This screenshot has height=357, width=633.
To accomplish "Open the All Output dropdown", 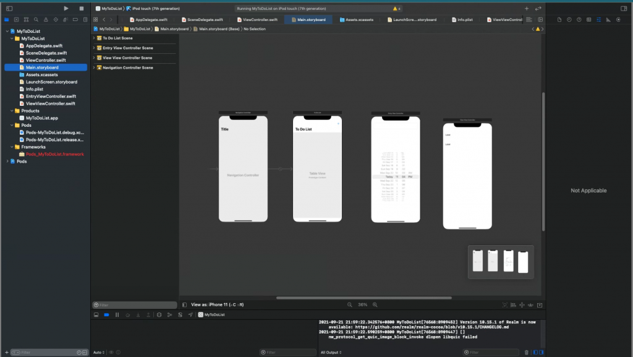I will click(329, 352).
